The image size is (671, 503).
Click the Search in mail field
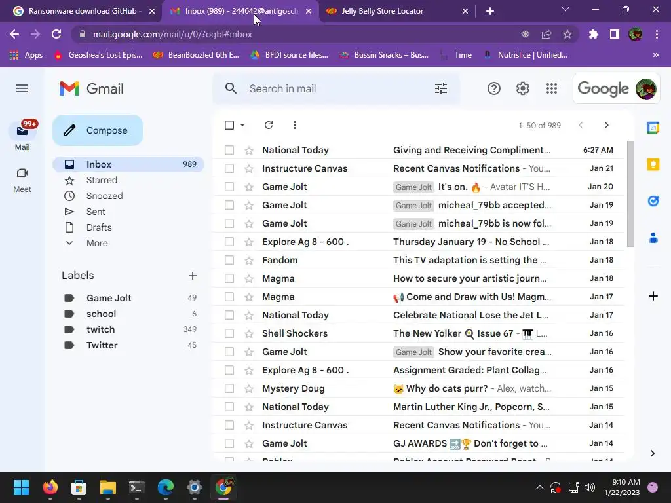[x=336, y=88]
